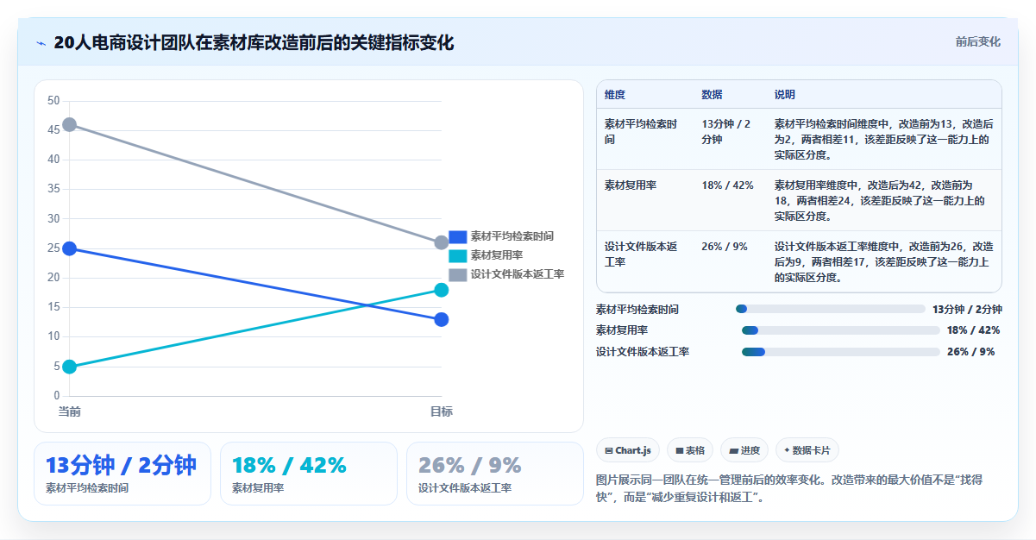Toggle the 设计文件版本返工率 legend gray swatch

tap(458, 274)
